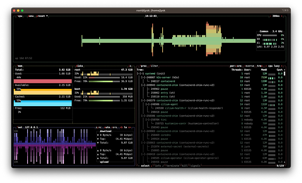Switch to previous process sort column arrow
Viewport: 302px width, 183px height.
click(x=266, y=66)
